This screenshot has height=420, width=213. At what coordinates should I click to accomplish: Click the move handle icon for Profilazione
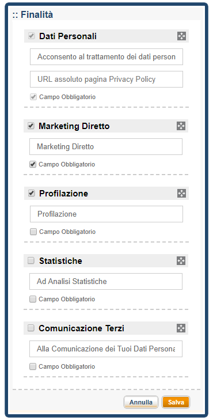[x=181, y=194]
